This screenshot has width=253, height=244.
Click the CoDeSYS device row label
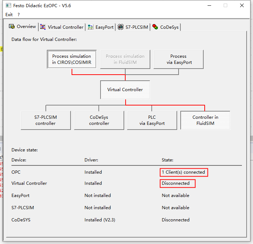(21, 220)
